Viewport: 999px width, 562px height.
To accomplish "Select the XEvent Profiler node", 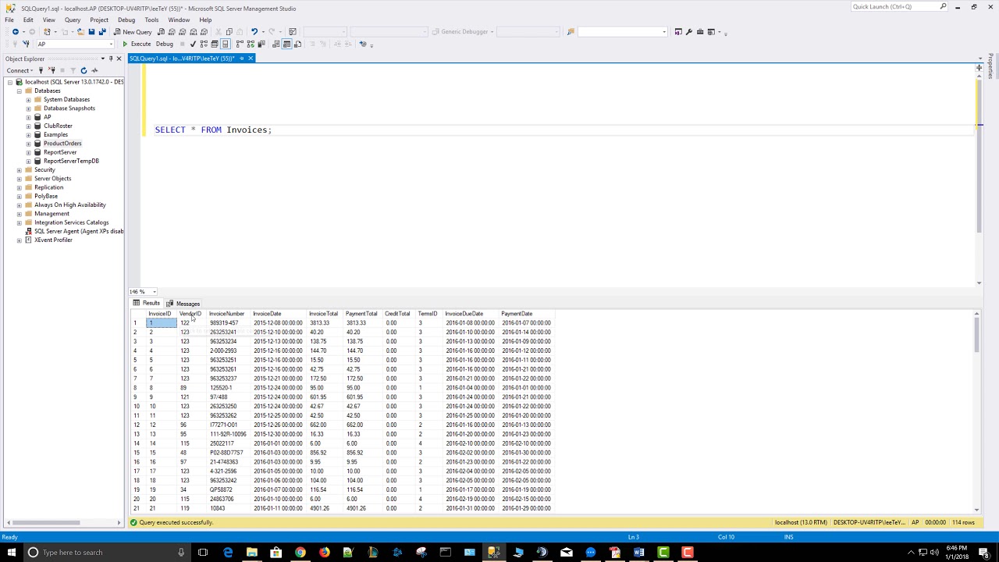I will point(53,240).
